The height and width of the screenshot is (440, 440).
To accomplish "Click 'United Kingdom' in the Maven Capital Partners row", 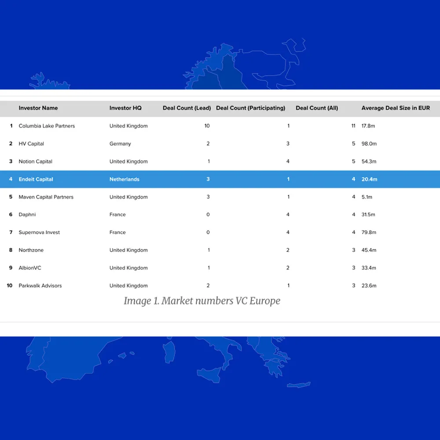I will pyautogui.click(x=128, y=197).
